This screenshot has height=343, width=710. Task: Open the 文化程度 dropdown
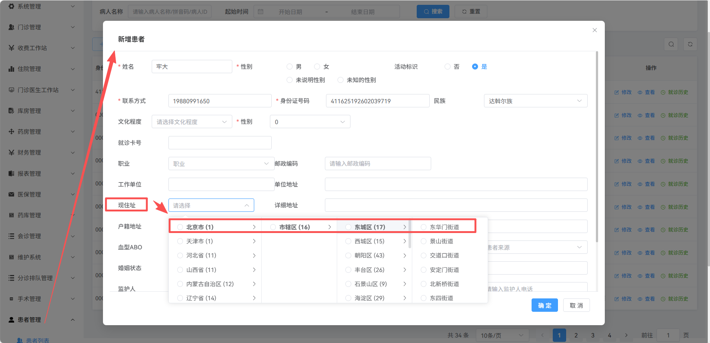[x=191, y=122]
